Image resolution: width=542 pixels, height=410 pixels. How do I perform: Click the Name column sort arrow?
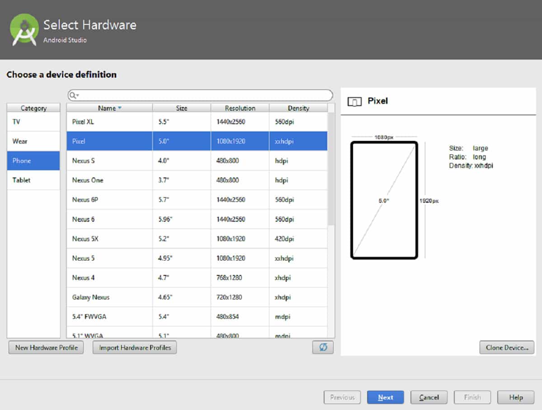[x=120, y=108]
